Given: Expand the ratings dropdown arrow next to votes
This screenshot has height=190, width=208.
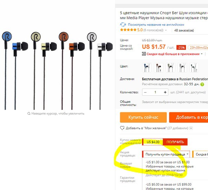Looking at the screenshot, I should pyautogui.click(x=166, y=30).
